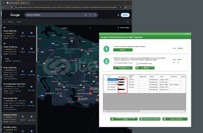The width and height of the screenshot is (203, 133).
Task: Open Website icon for Anka United listing
Action: tap(23, 71)
